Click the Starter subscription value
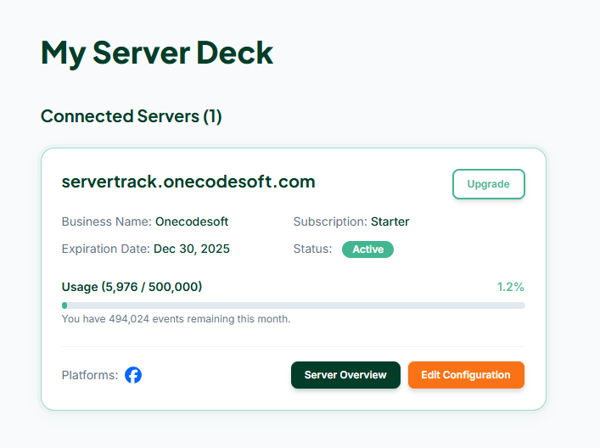 (390, 221)
